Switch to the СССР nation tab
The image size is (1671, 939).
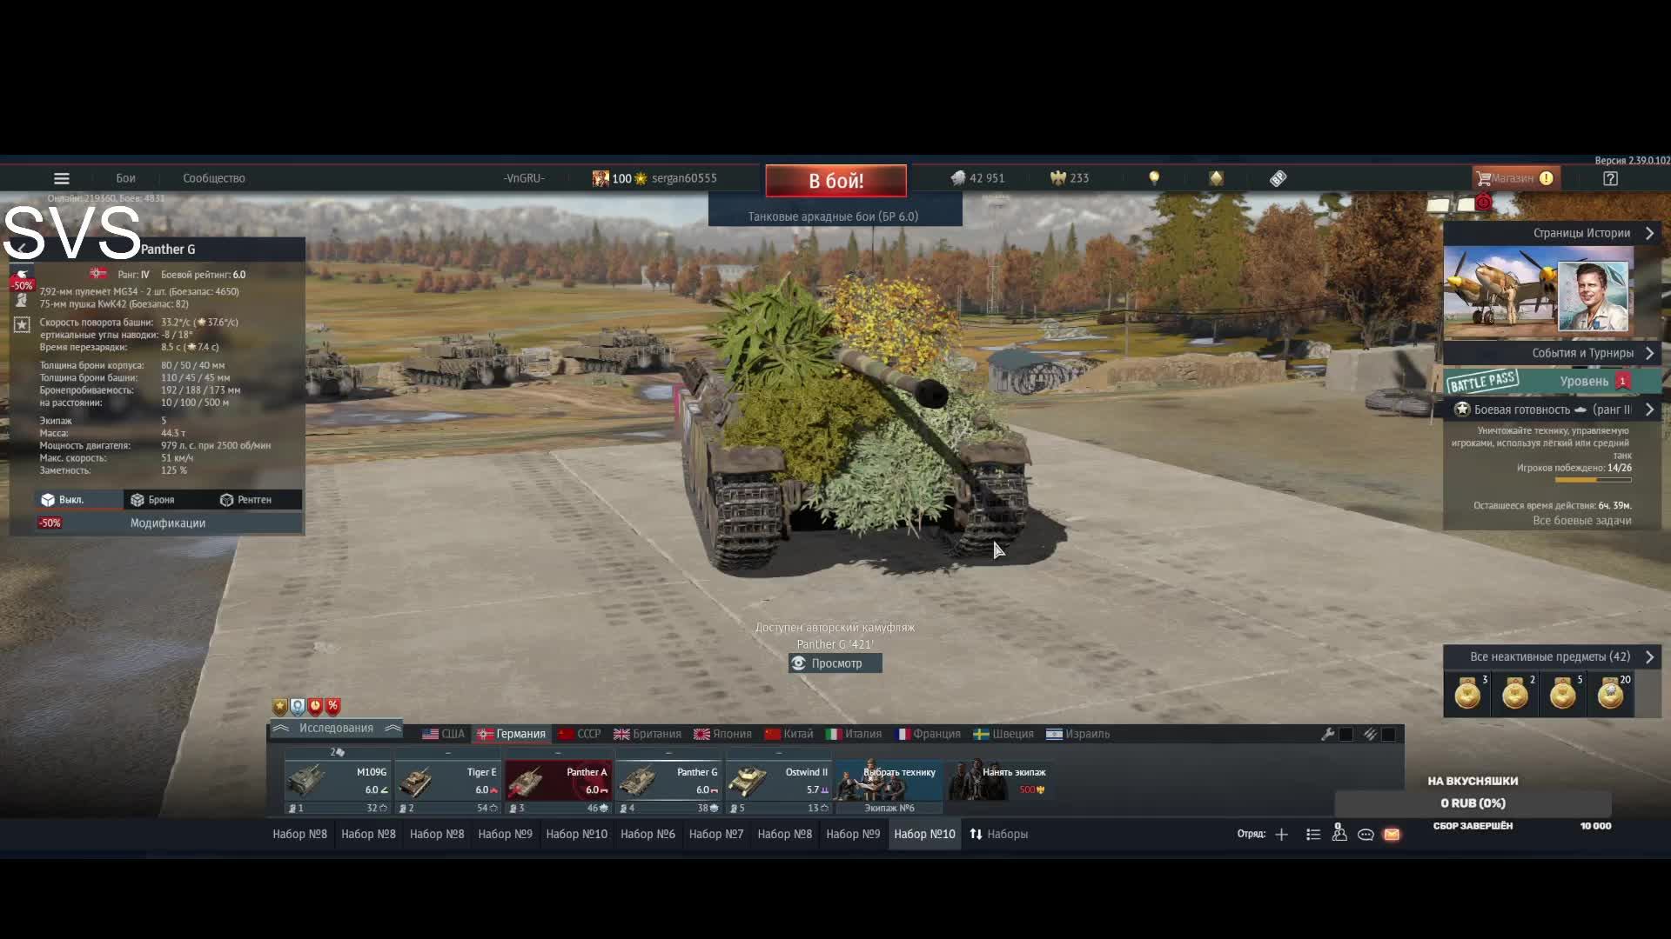(x=580, y=734)
